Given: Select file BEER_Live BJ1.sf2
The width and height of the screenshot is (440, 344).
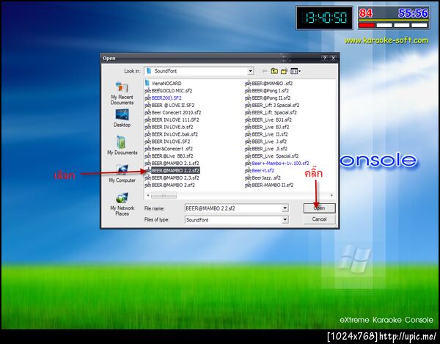Looking at the screenshot, I should 268,120.
